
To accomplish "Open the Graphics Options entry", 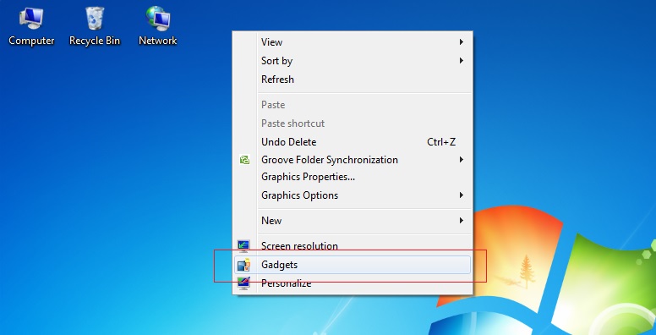I will (x=353, y=195).
